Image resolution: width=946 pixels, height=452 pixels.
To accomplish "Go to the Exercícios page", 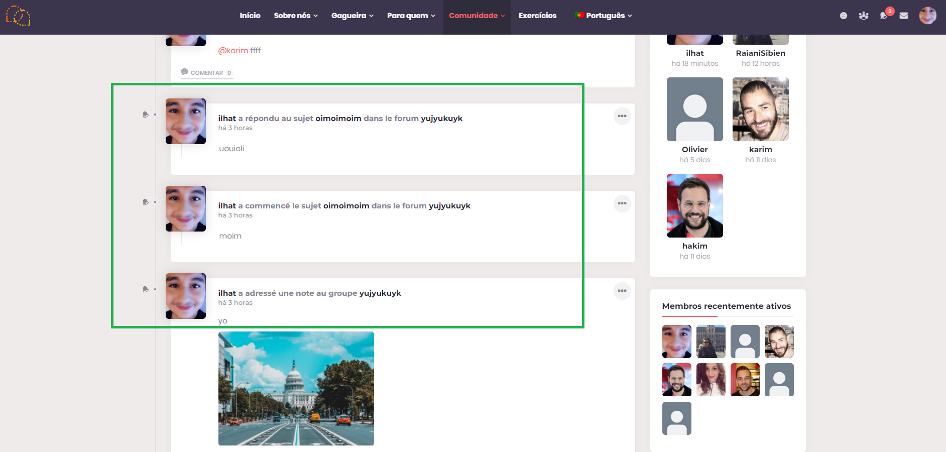I will [x=537, y=16].
